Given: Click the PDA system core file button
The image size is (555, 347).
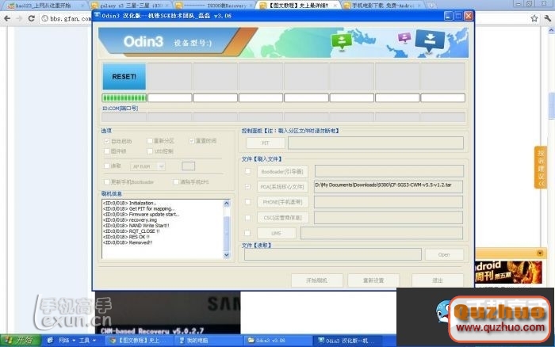Looking at the screenshot, I should click(282, 187).
